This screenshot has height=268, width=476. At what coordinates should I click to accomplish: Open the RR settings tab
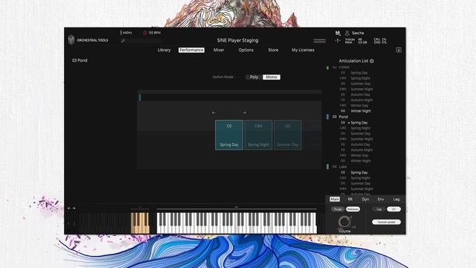click(350, 200)
